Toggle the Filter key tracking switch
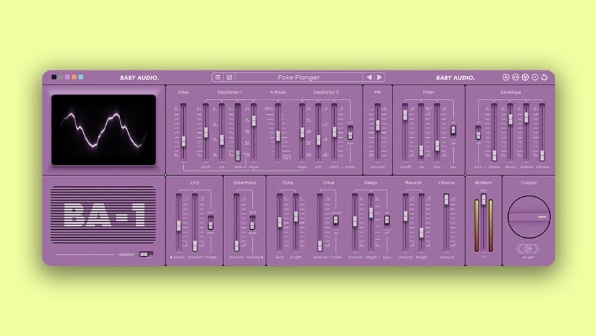The height and width of the screenshot is (336, 596). point(453,130)
